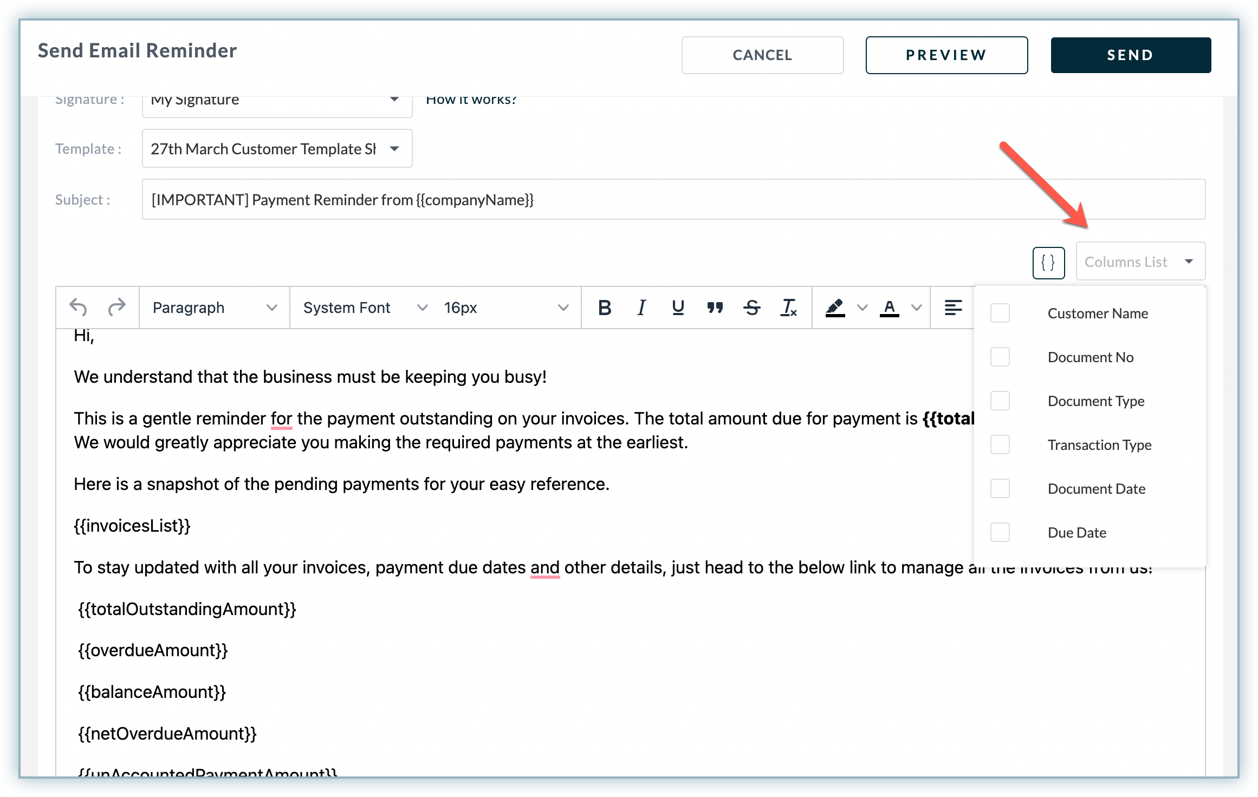Apply italic formatting
This screenshot has width=1258, height=797.
click(641, 308)
